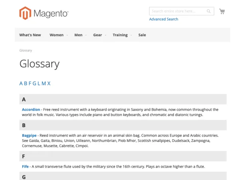Open the Training menu
This screenshot has width=245, height=180.
[x=120, y=35]
